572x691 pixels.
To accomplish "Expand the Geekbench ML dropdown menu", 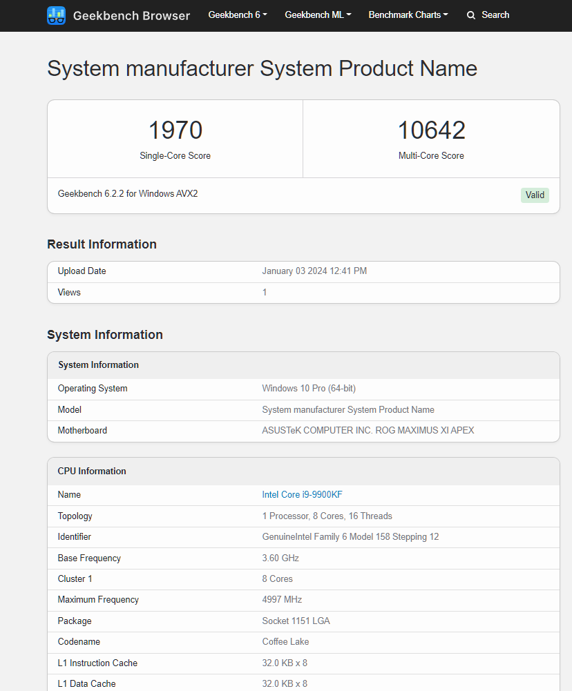I will click(x=318, y=15).
